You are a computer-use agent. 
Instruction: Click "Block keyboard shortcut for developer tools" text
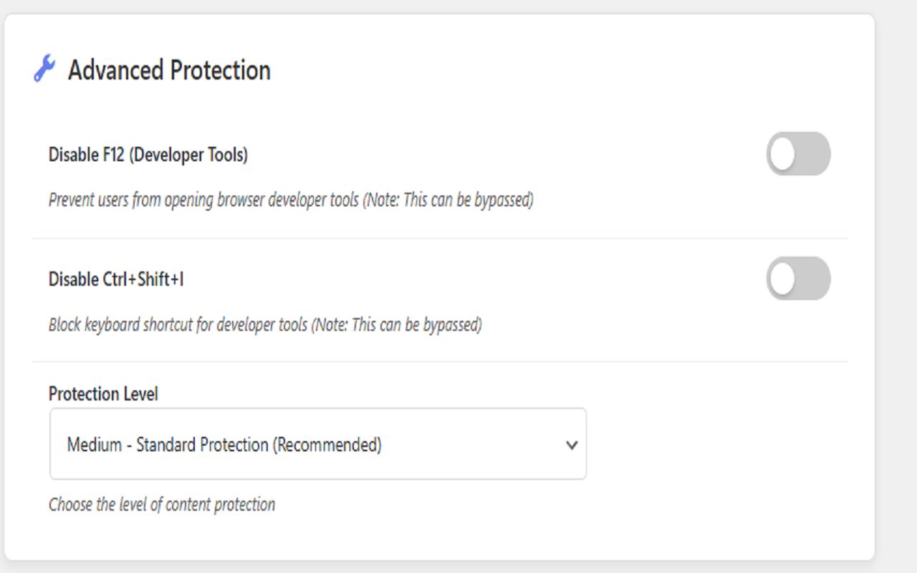[x=178, y=324]
